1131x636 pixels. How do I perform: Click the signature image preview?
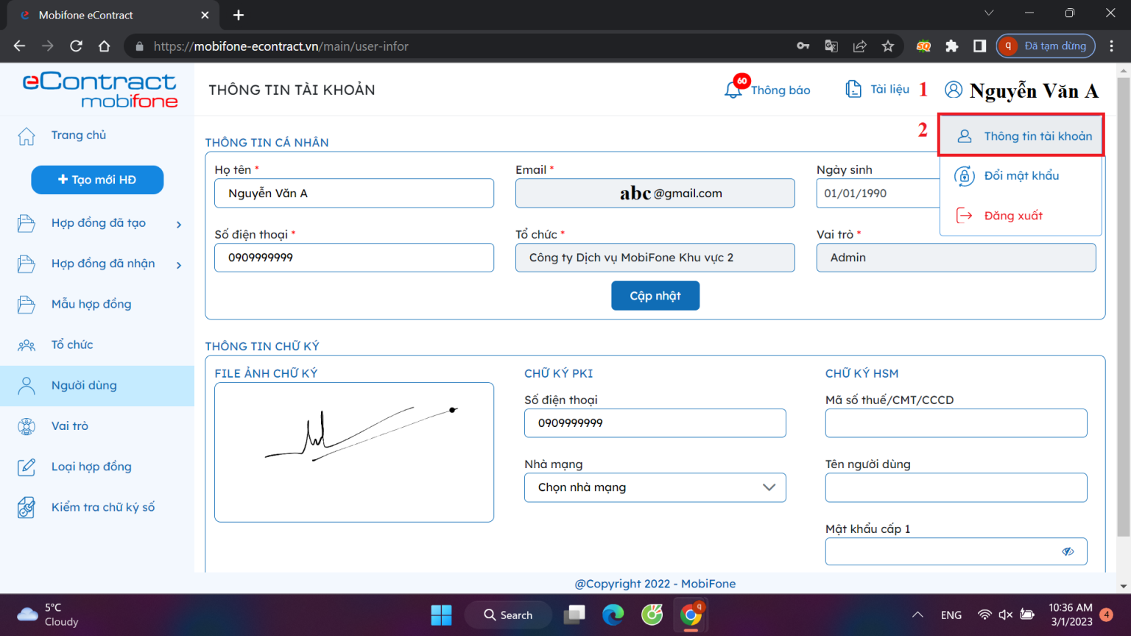tap(353, 452)
